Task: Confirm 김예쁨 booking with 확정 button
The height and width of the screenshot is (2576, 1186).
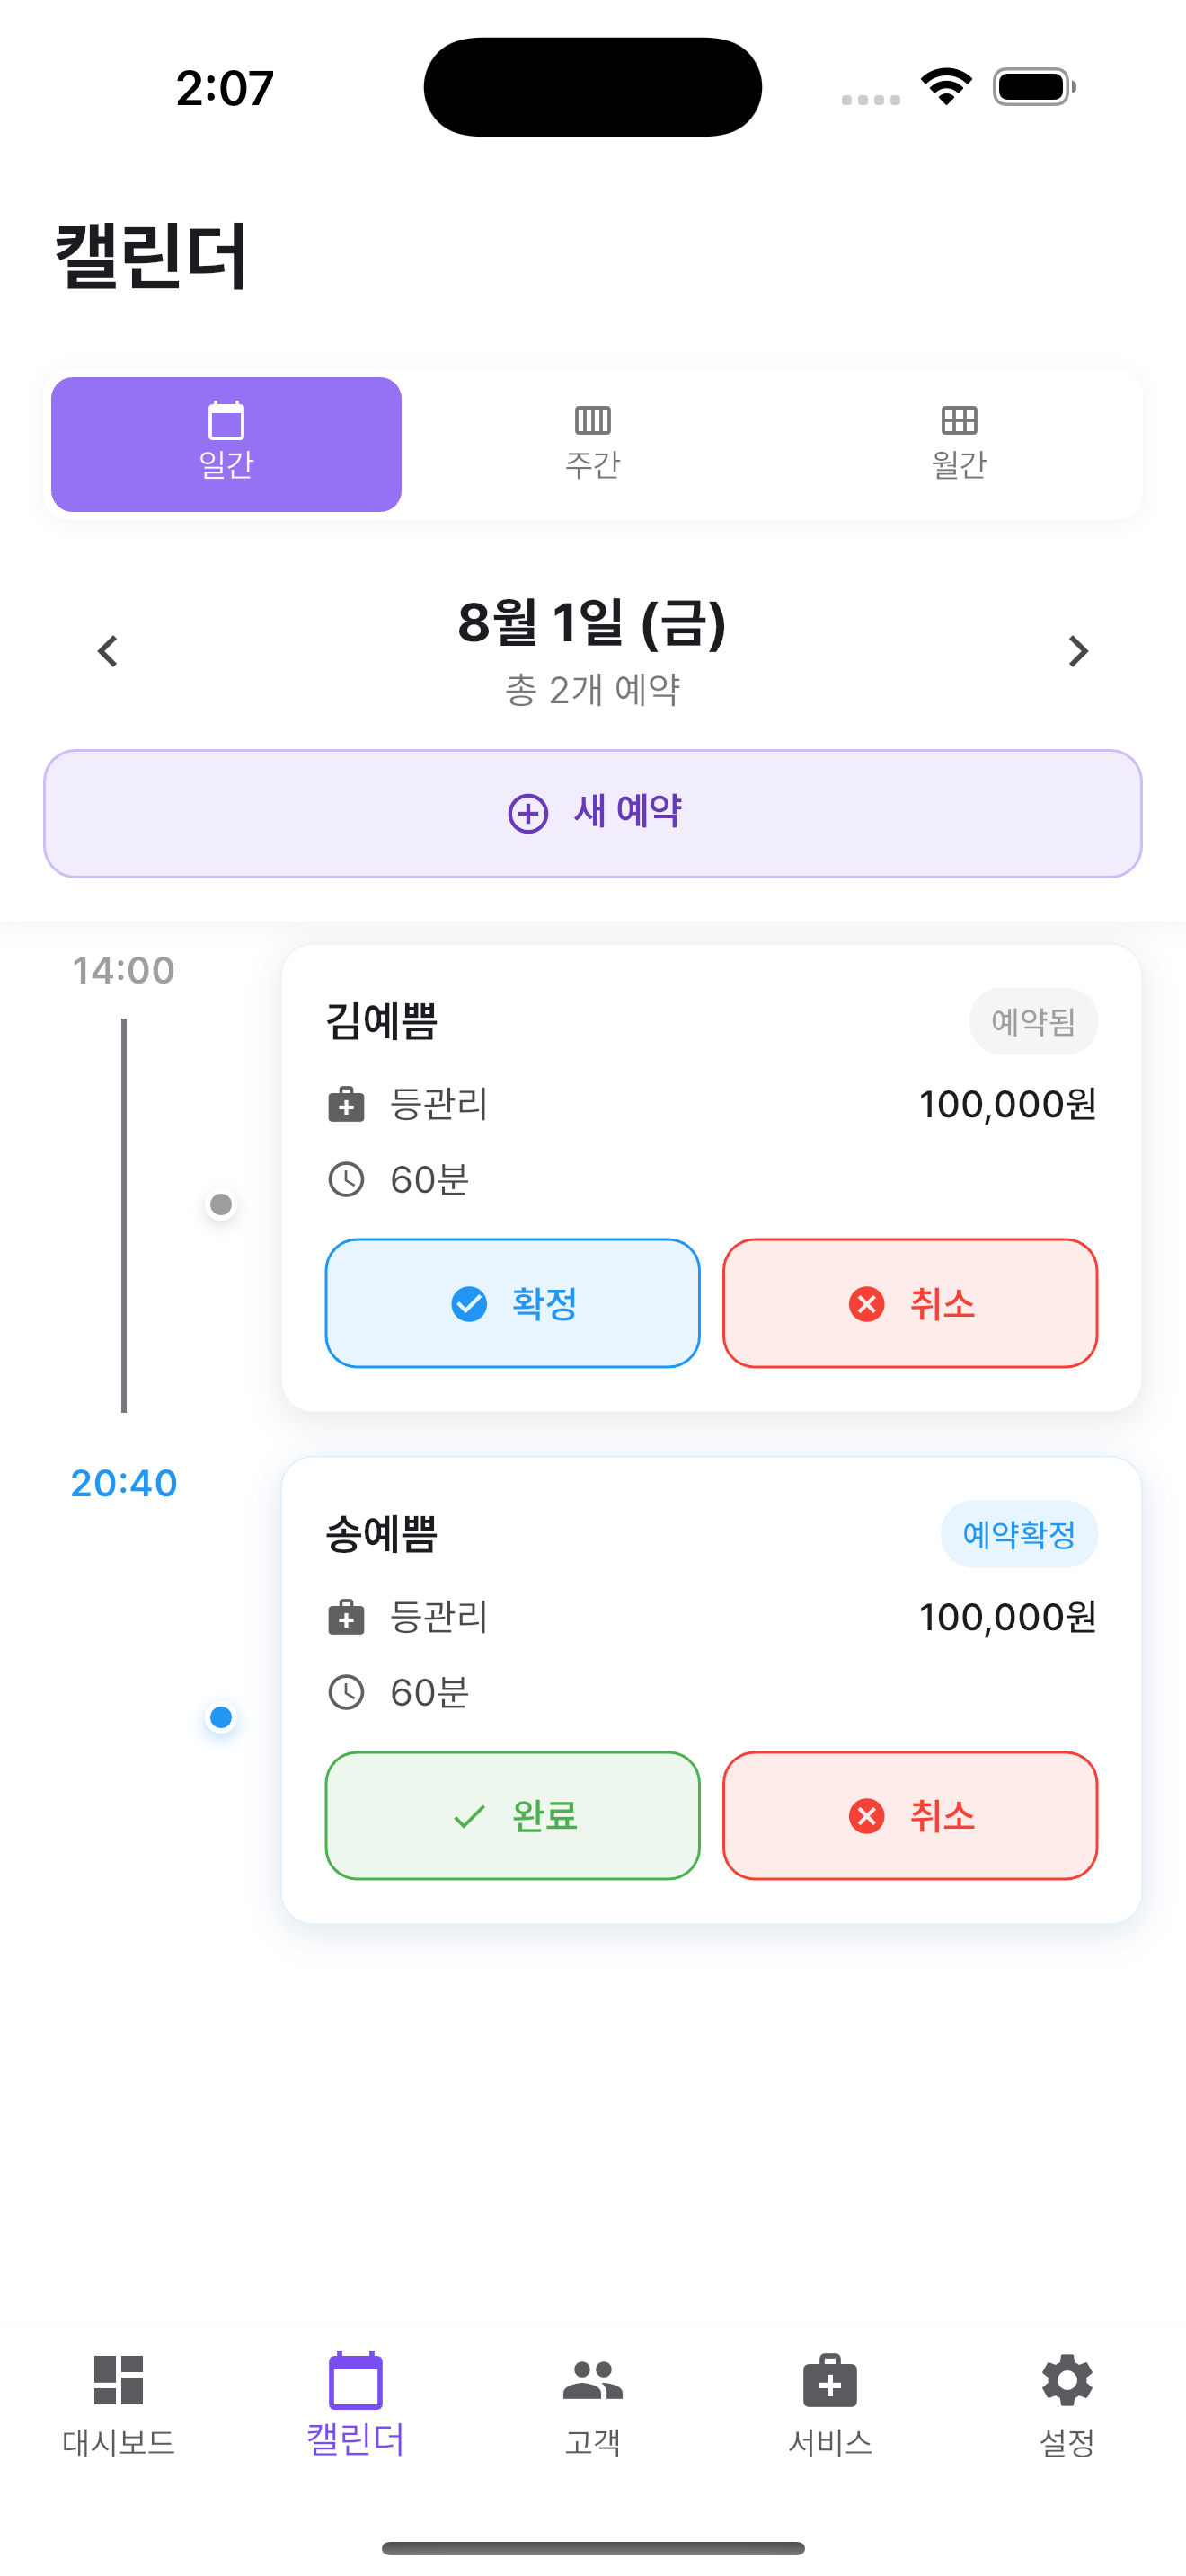Action: click(x=512, y=1303)
